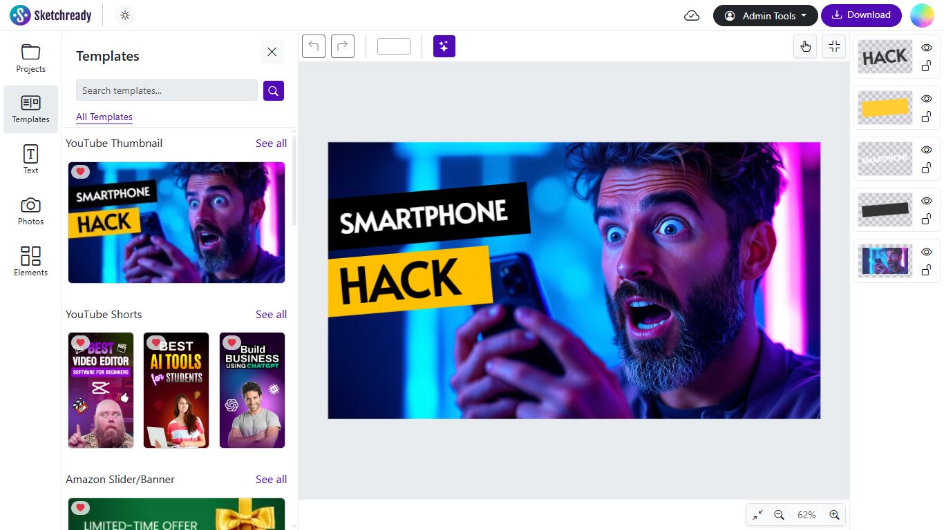Click the collapse fullscreen icon in toolbar
The width and height of the screenshot is (944, 530).
(x=834, y=46)
